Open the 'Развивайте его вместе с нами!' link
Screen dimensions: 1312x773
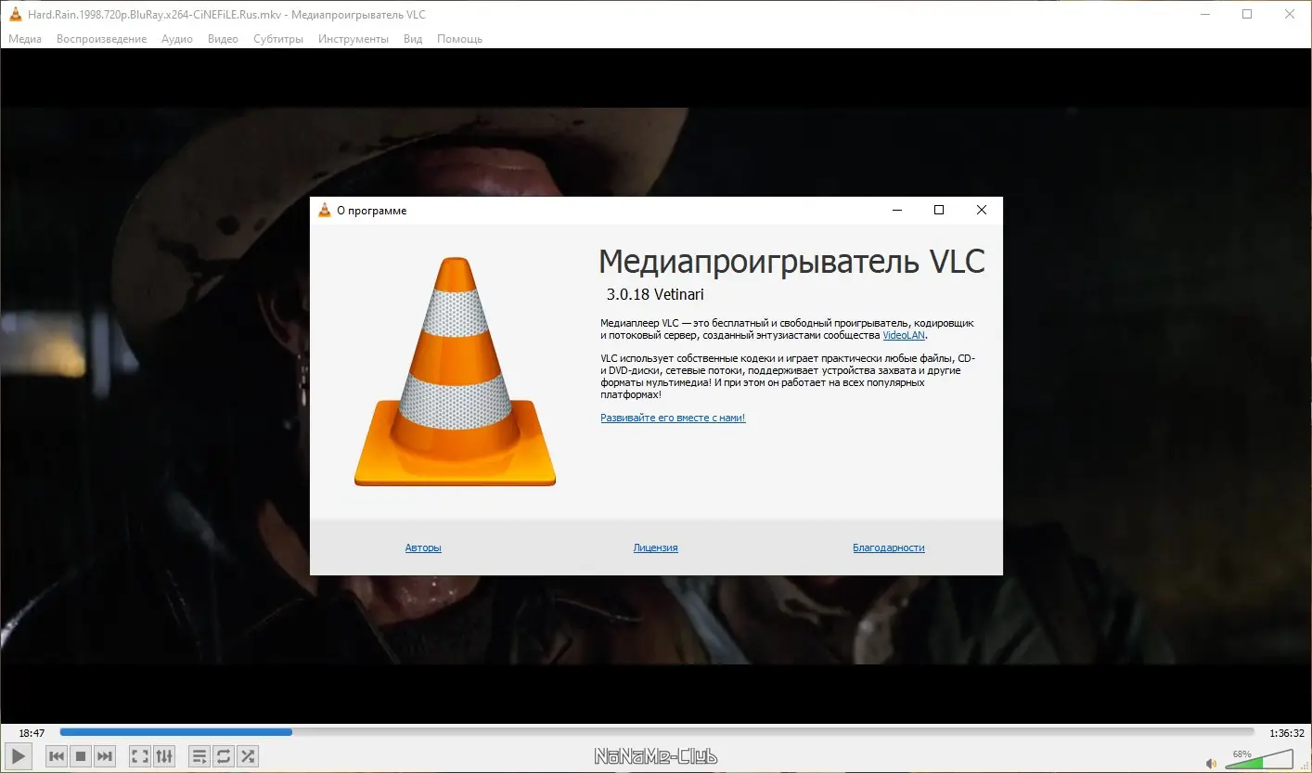(673, 418)
